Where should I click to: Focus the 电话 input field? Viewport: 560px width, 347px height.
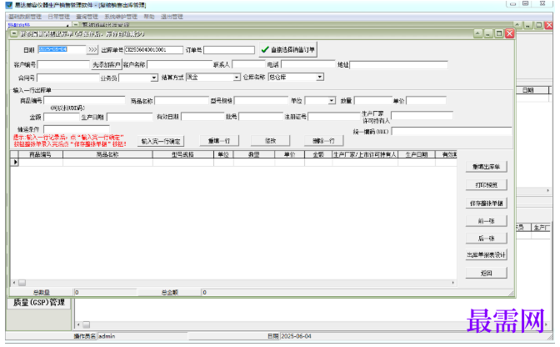tap(308, 65)
